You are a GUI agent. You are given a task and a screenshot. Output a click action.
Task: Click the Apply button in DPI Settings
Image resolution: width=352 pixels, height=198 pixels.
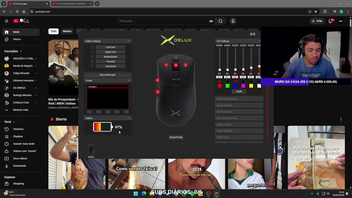239,91
